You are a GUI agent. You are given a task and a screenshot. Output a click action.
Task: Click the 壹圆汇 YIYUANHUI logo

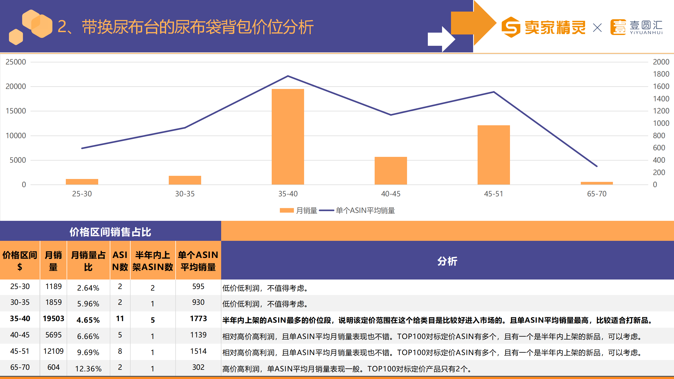click(x=637, y=27)
